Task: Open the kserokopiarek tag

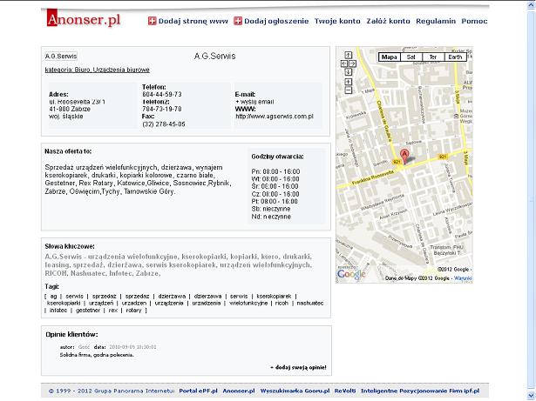Action: [275, 297]
